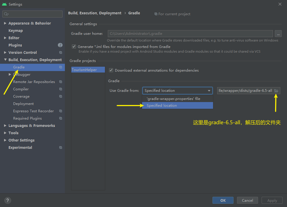Select TourismHelper project in list
287x207 pixels.
point(88,70)
